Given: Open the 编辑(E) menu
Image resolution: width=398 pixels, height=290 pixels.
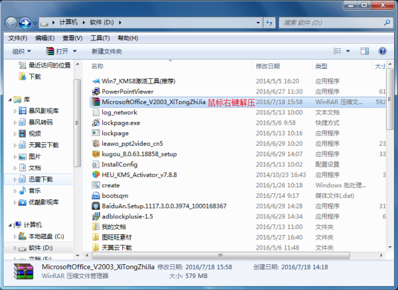Looking at the screenshot, I should [x=45, y=38].
